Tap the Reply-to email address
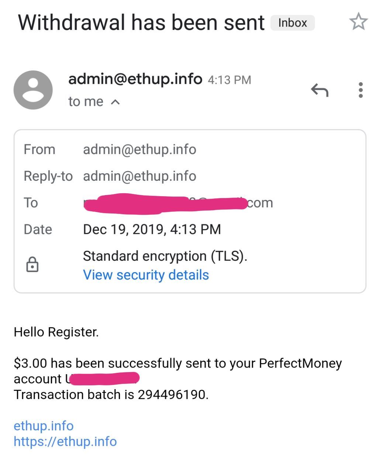The width and height of the screenshot is (380, 472). 139,176
